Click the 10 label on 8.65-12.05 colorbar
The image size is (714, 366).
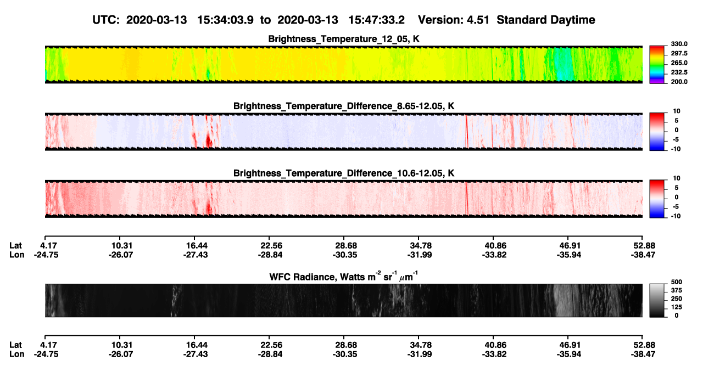tap(676, 111)
